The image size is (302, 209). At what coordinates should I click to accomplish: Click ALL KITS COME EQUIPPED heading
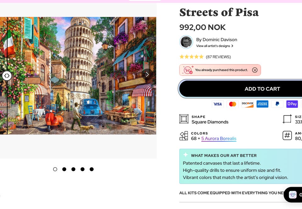(x=231, y=193)
